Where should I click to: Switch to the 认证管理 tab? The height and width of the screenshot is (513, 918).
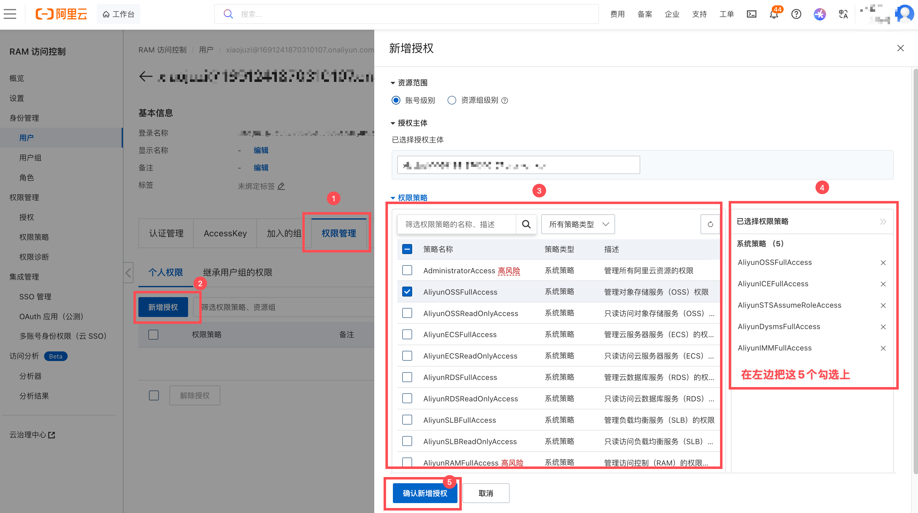click(166, 233)
